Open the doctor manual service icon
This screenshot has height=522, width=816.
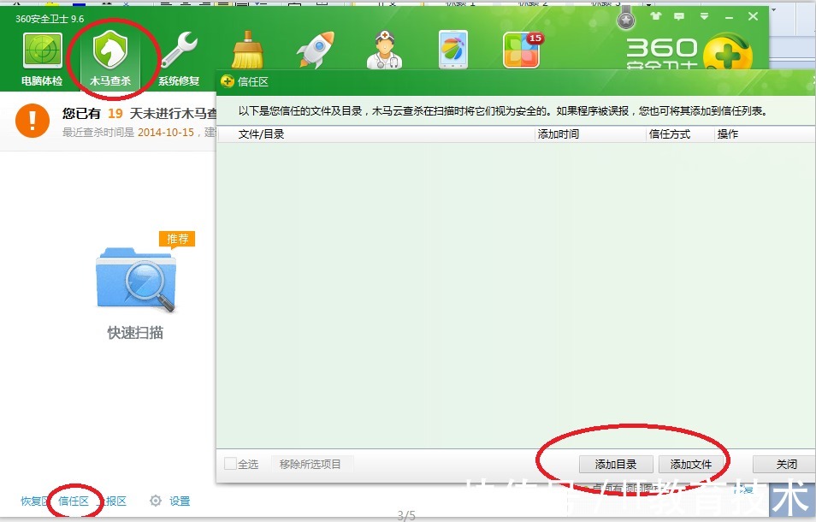pos(384,50)
